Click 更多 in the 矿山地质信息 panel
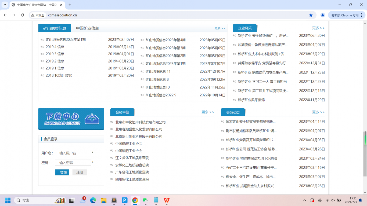The width and height of the screenshot is (367, 206). point(220,28)
